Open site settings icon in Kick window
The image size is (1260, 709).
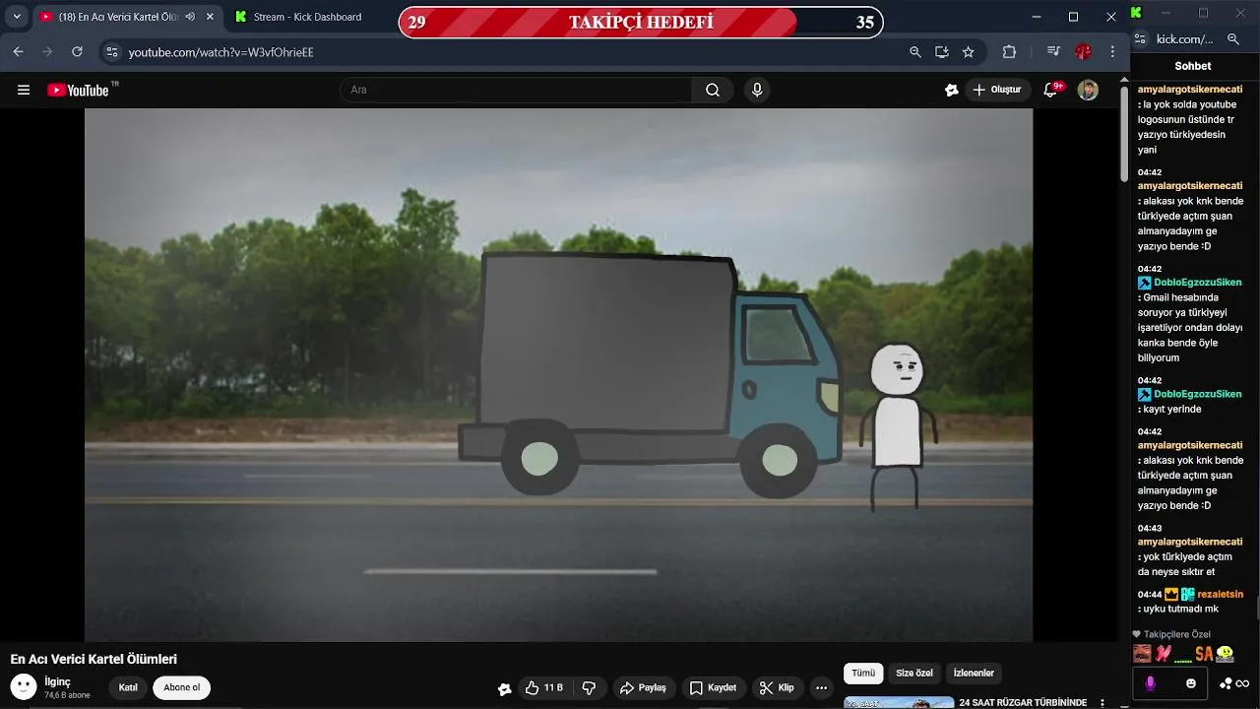(1140, 39)
